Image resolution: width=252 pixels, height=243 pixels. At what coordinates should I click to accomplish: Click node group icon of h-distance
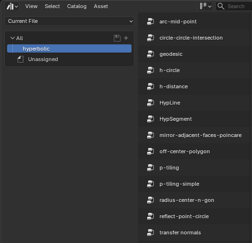151,86
